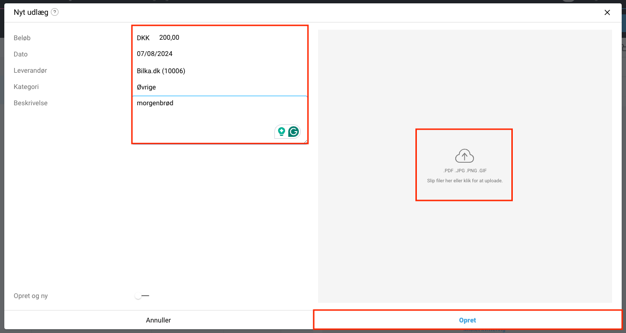Click the Beløb label
Image resolution: width=626 pixels, height=333 pixels.
(x=22, y=38)
